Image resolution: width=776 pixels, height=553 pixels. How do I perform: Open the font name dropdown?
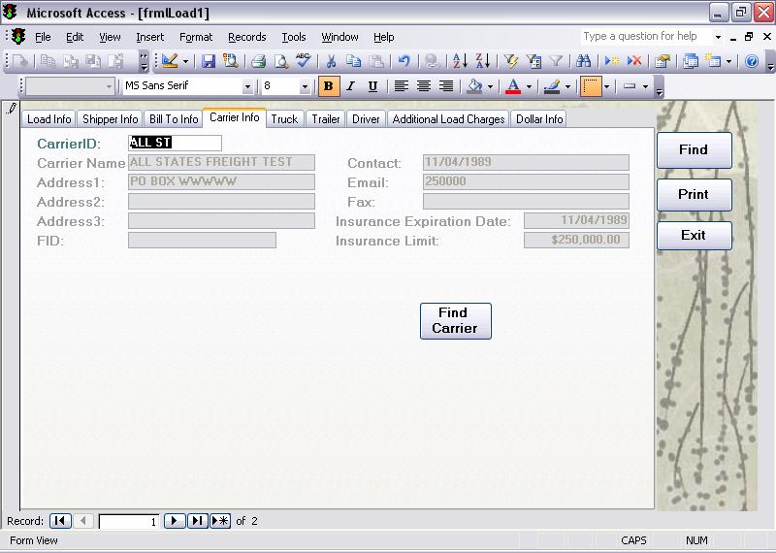point(247,86)
